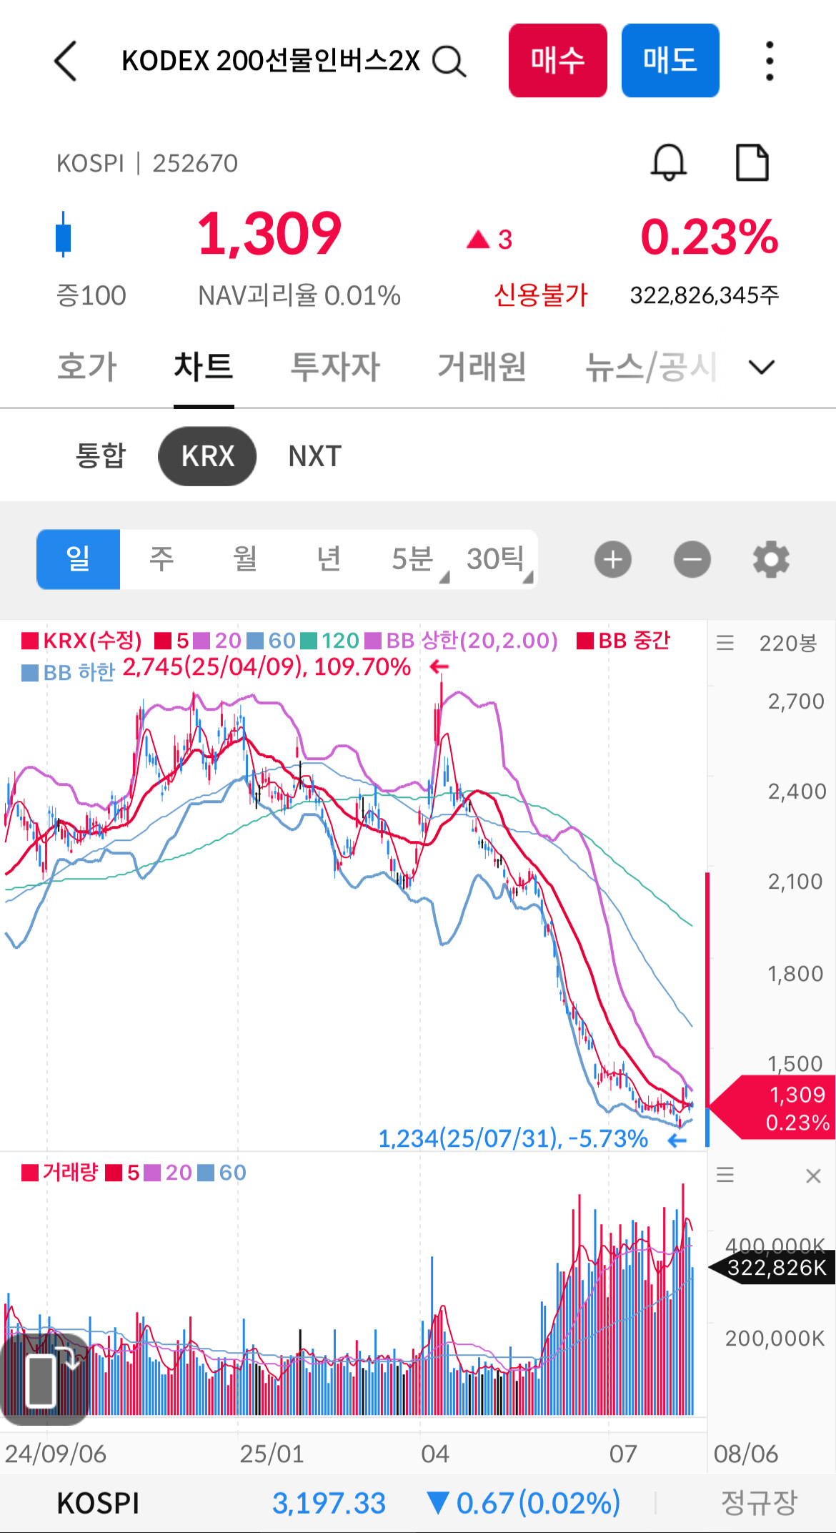Expand the tab list chevron
This screenshot has width=836, height=1533.
point(762,367)
